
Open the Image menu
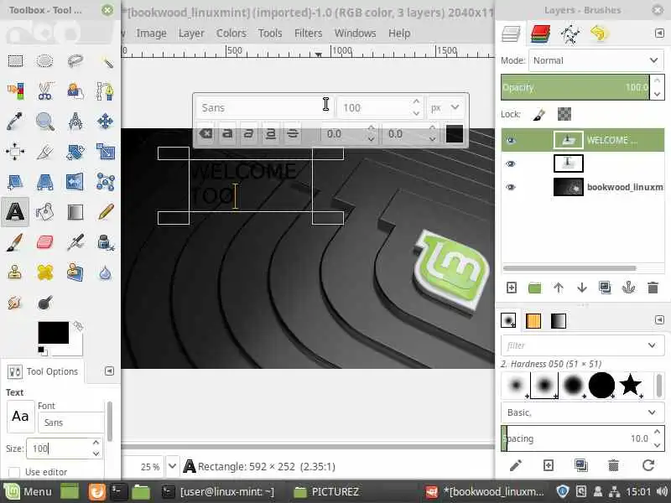click(151, 33)
